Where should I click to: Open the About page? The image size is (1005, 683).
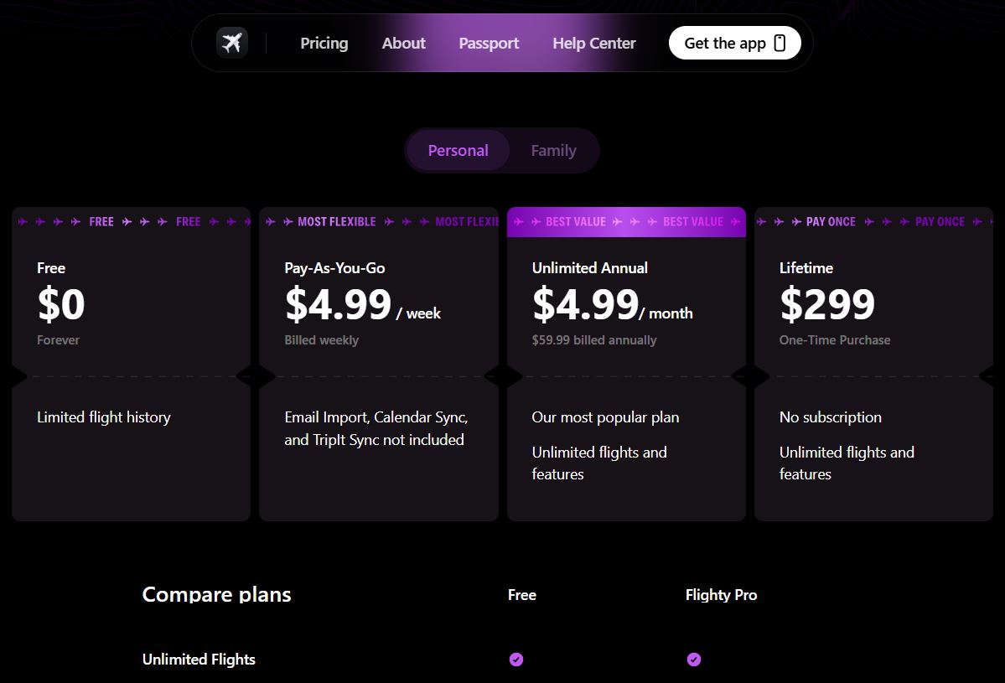click(404, 43)
